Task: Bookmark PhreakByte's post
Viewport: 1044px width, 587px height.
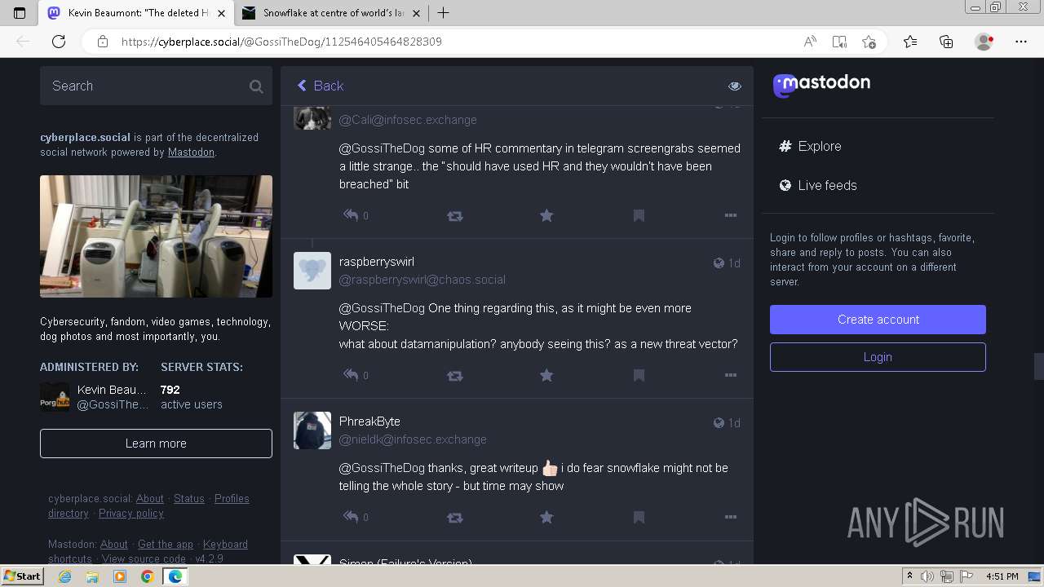Action: (x=639, y=517)
